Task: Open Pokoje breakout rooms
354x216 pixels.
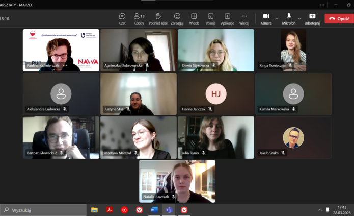Action: pos(210,19)
